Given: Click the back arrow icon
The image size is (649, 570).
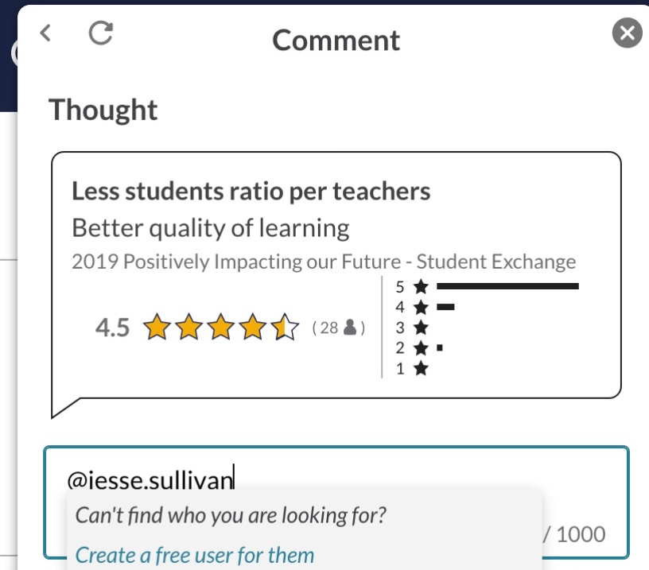Looking at the screenshot, I should point(45,33).
